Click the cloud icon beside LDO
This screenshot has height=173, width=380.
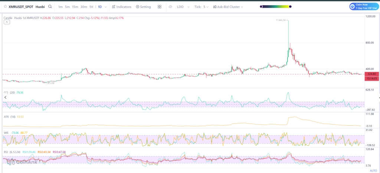pos(170,7)
